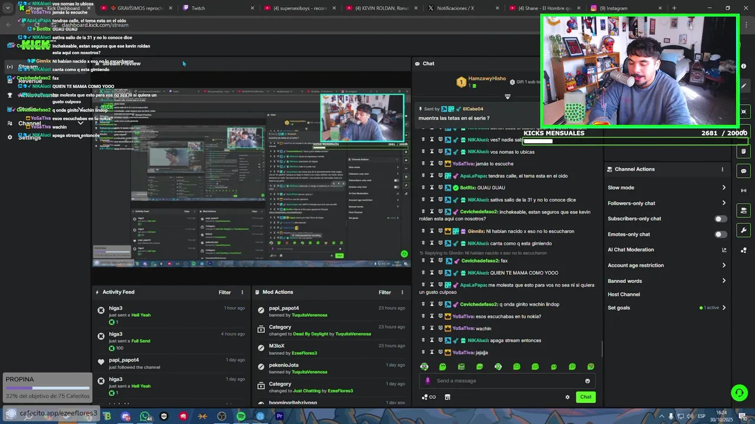Click the first green emote in quick emote row
This screenshot has width=755, height=424.
[x=442, y=366]
